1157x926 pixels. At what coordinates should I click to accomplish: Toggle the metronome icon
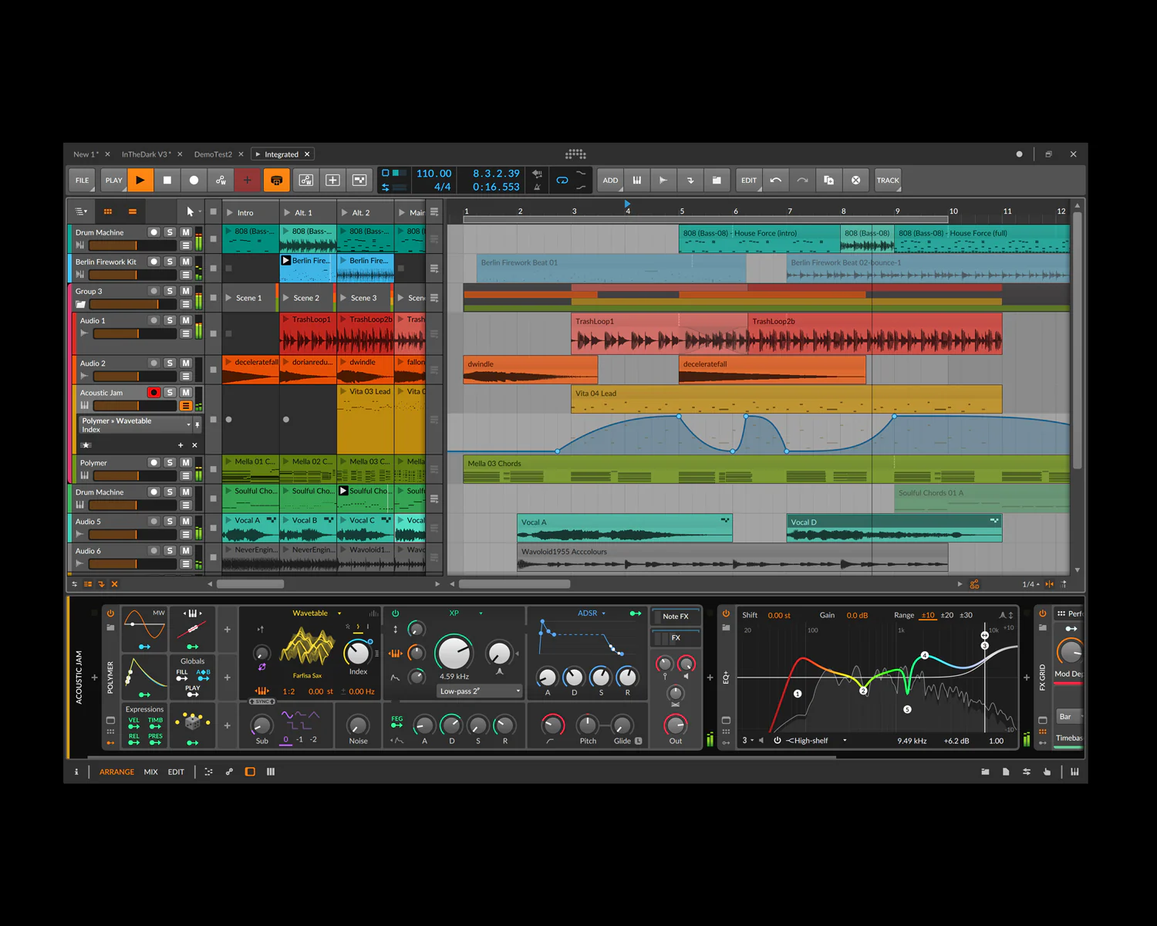click(x=538, y=187)
